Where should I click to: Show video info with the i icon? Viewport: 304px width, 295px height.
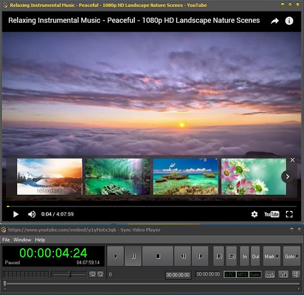pos(289,21)
